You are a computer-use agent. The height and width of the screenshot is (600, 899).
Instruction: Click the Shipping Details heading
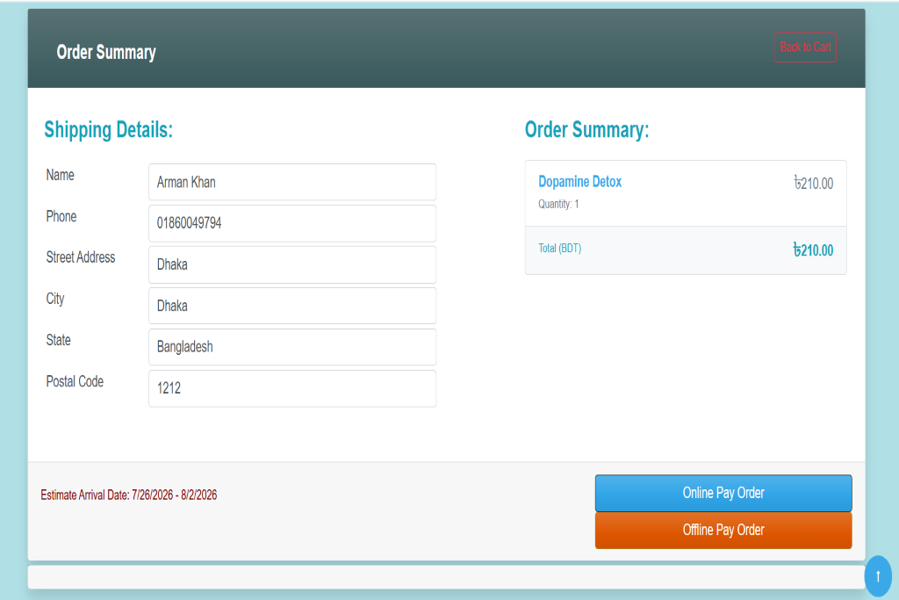pyautogui.click(x=108, y=130)
